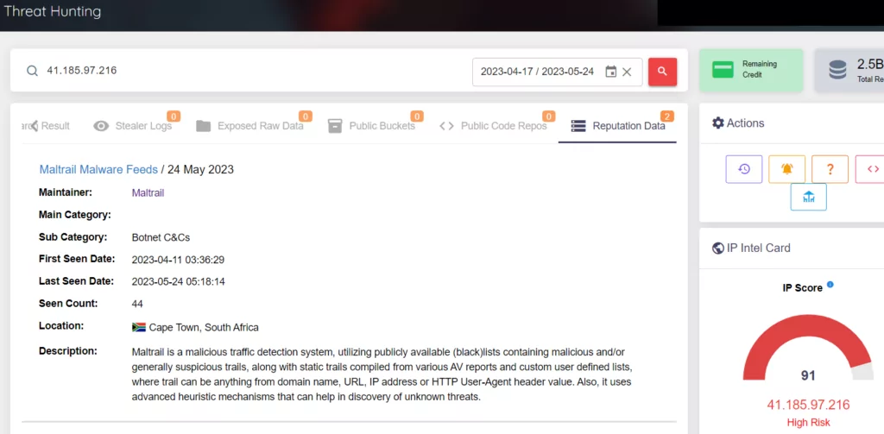The height and width of the screenshot is (434, 884).
Task: Click the eye icon on Stealer Logs
Action: click(x=101, y=126)
